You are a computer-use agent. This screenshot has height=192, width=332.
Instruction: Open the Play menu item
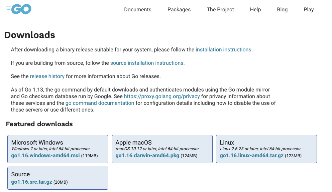coord(309,9)
